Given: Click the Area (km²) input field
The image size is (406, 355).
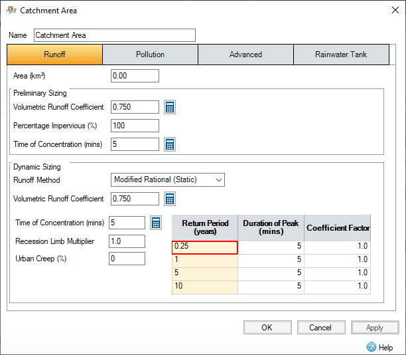Looking at the screenshot, I should click(x=135, y=76).
